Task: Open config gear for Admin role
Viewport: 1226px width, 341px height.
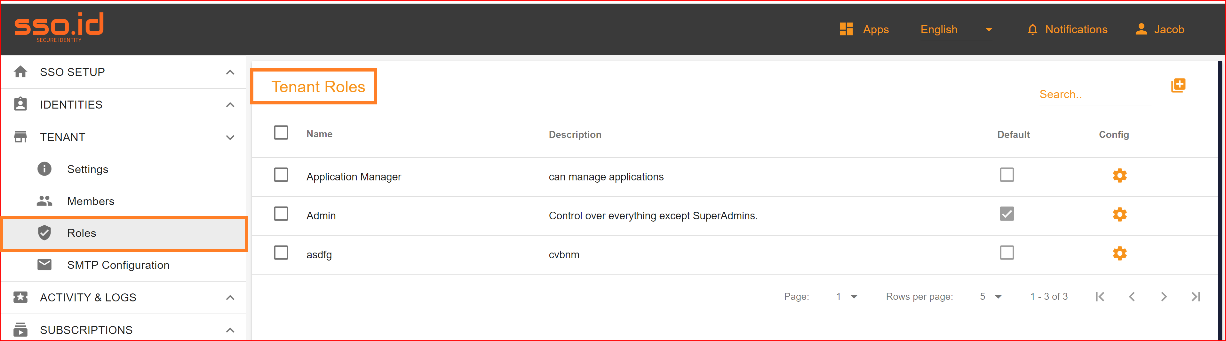Action: coord(1119,215)
